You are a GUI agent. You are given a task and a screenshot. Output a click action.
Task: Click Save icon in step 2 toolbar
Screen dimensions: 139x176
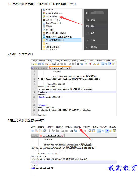pos(39,64)
